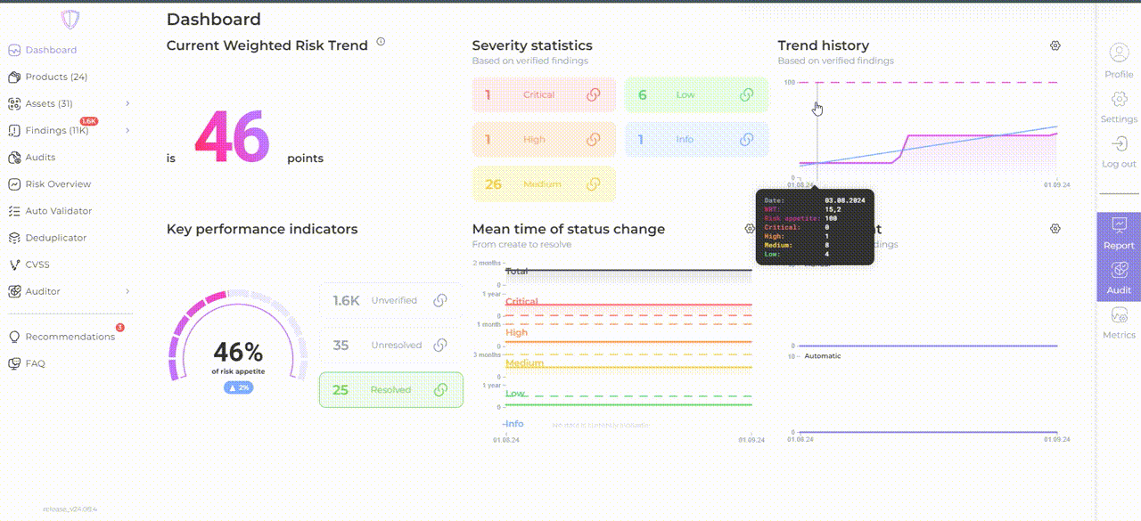Open the Deduplicator menu item

[55, 238]
